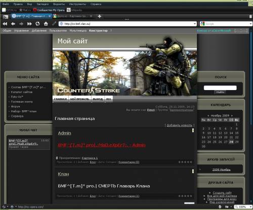Click the Добавить новость link
This screenshot has width=253, height=210.
coord(180,125)
